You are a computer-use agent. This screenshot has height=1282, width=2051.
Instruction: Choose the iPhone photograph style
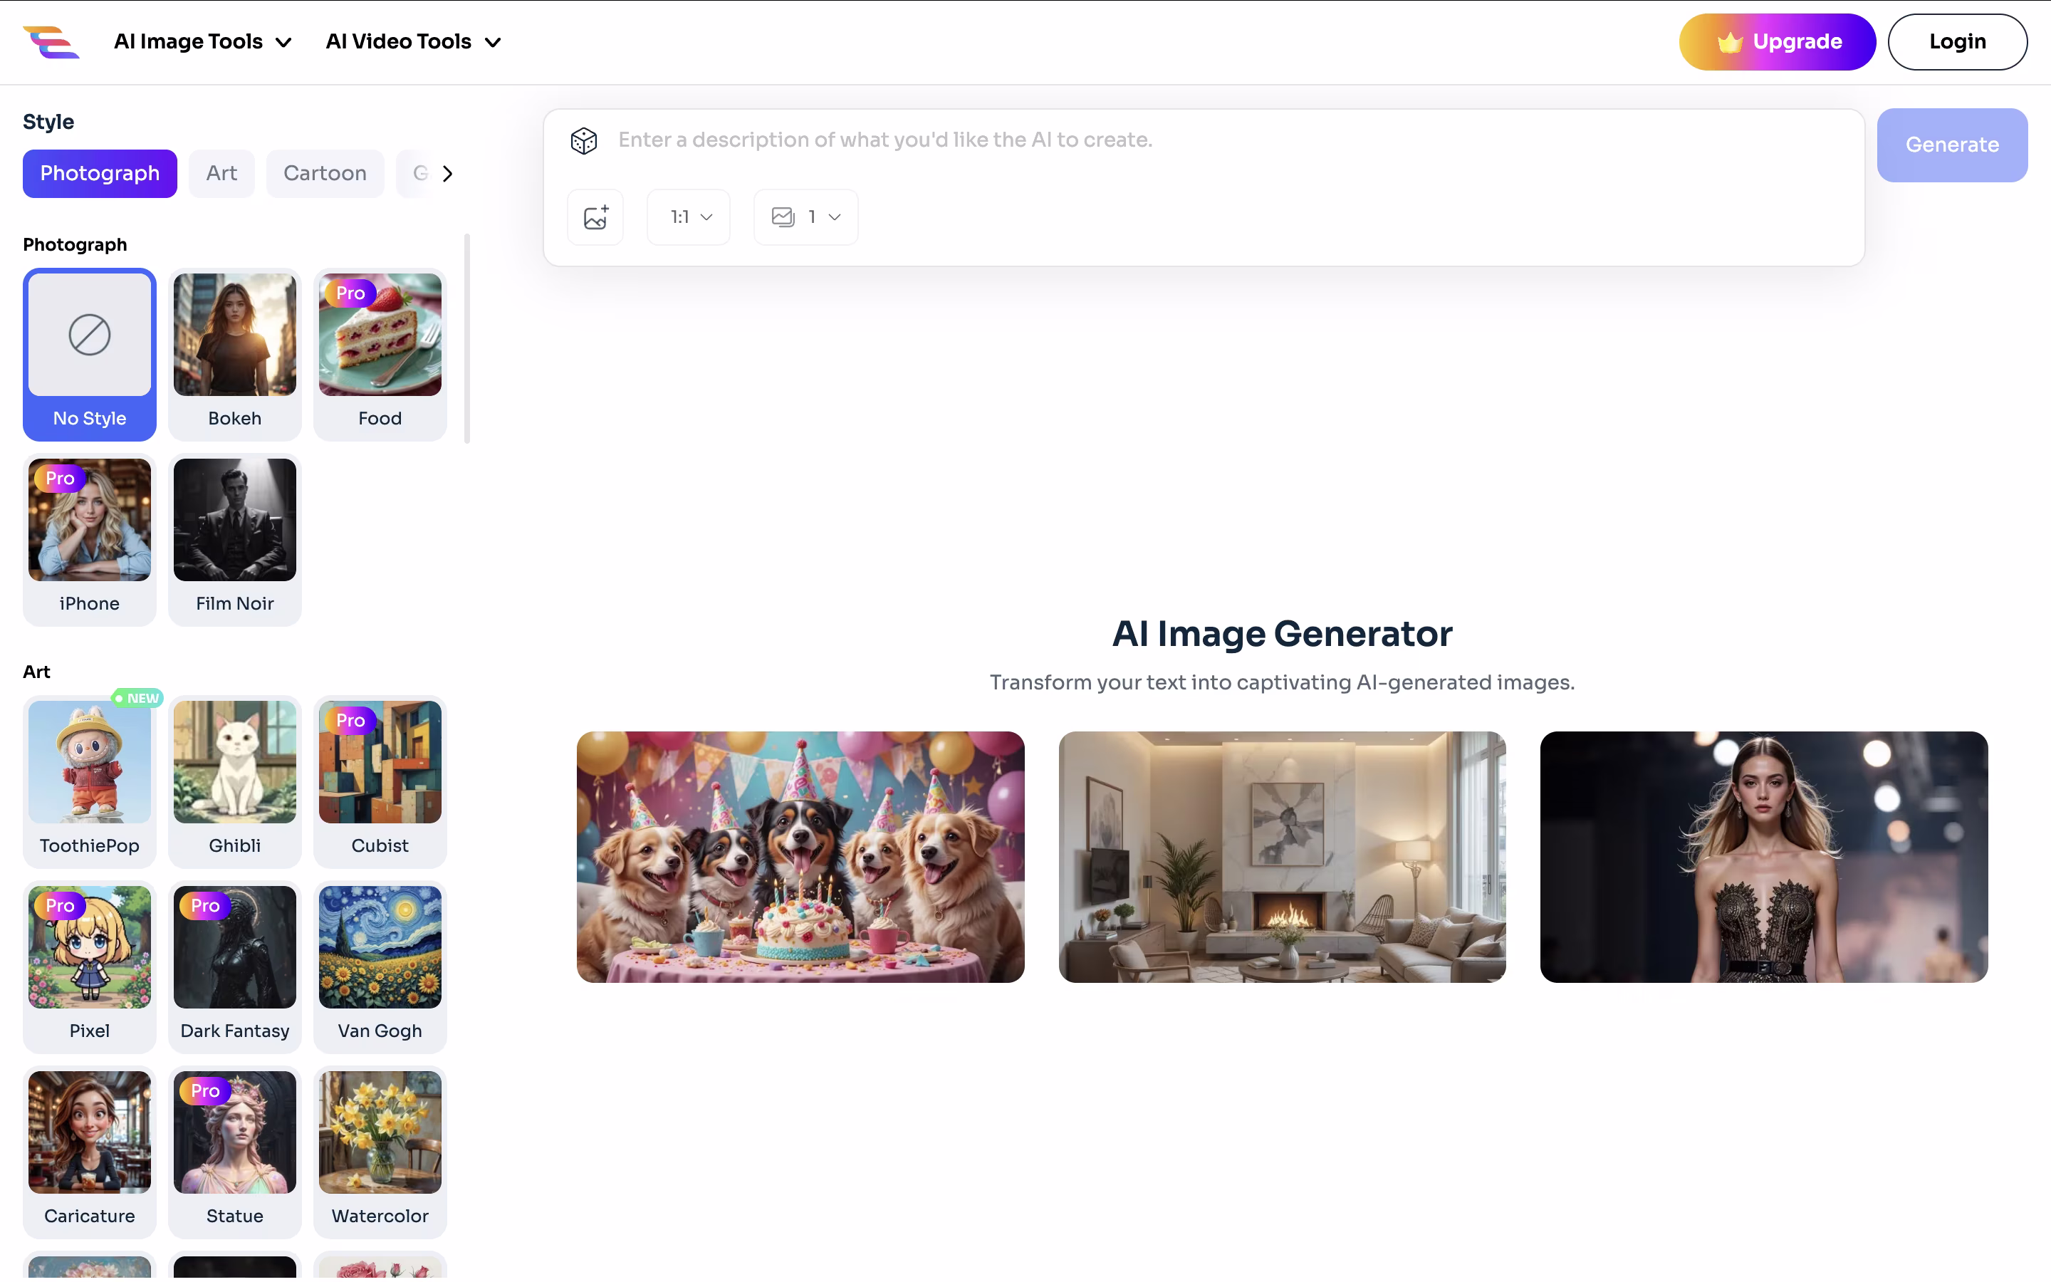(x=90, y=540)
